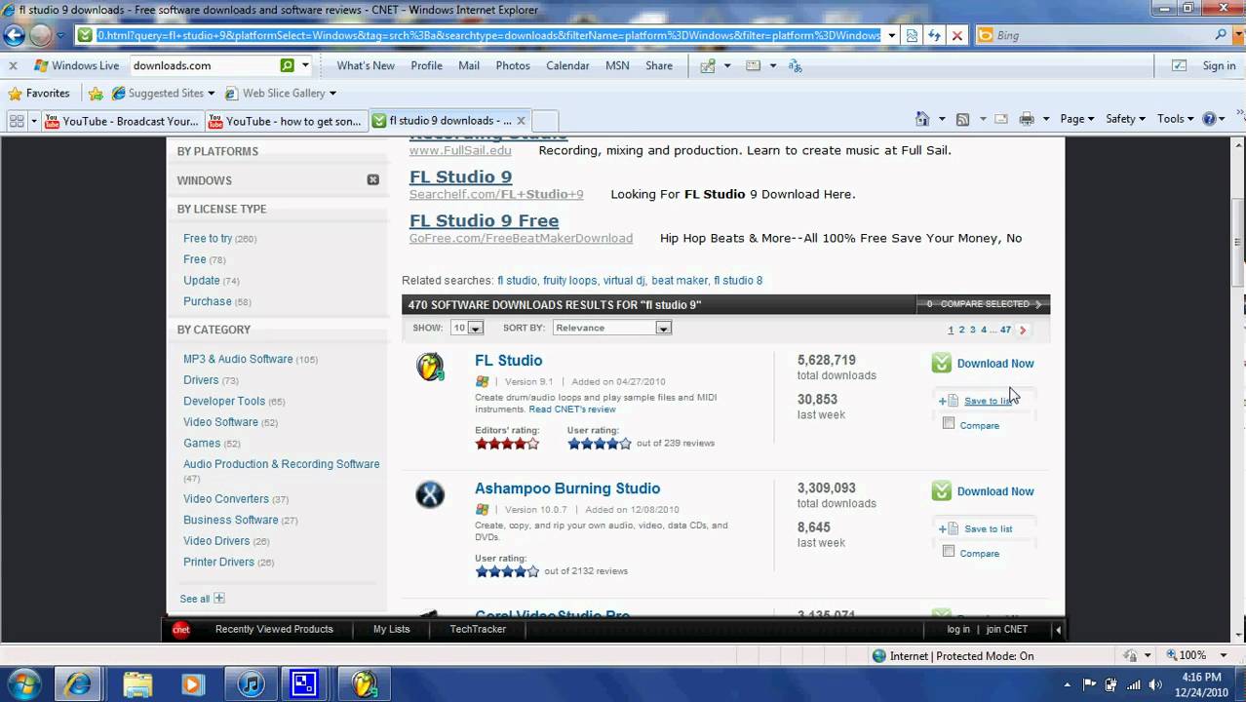
Task: Click What's New in Windows Live toolbar
Action: click(366, 65)
